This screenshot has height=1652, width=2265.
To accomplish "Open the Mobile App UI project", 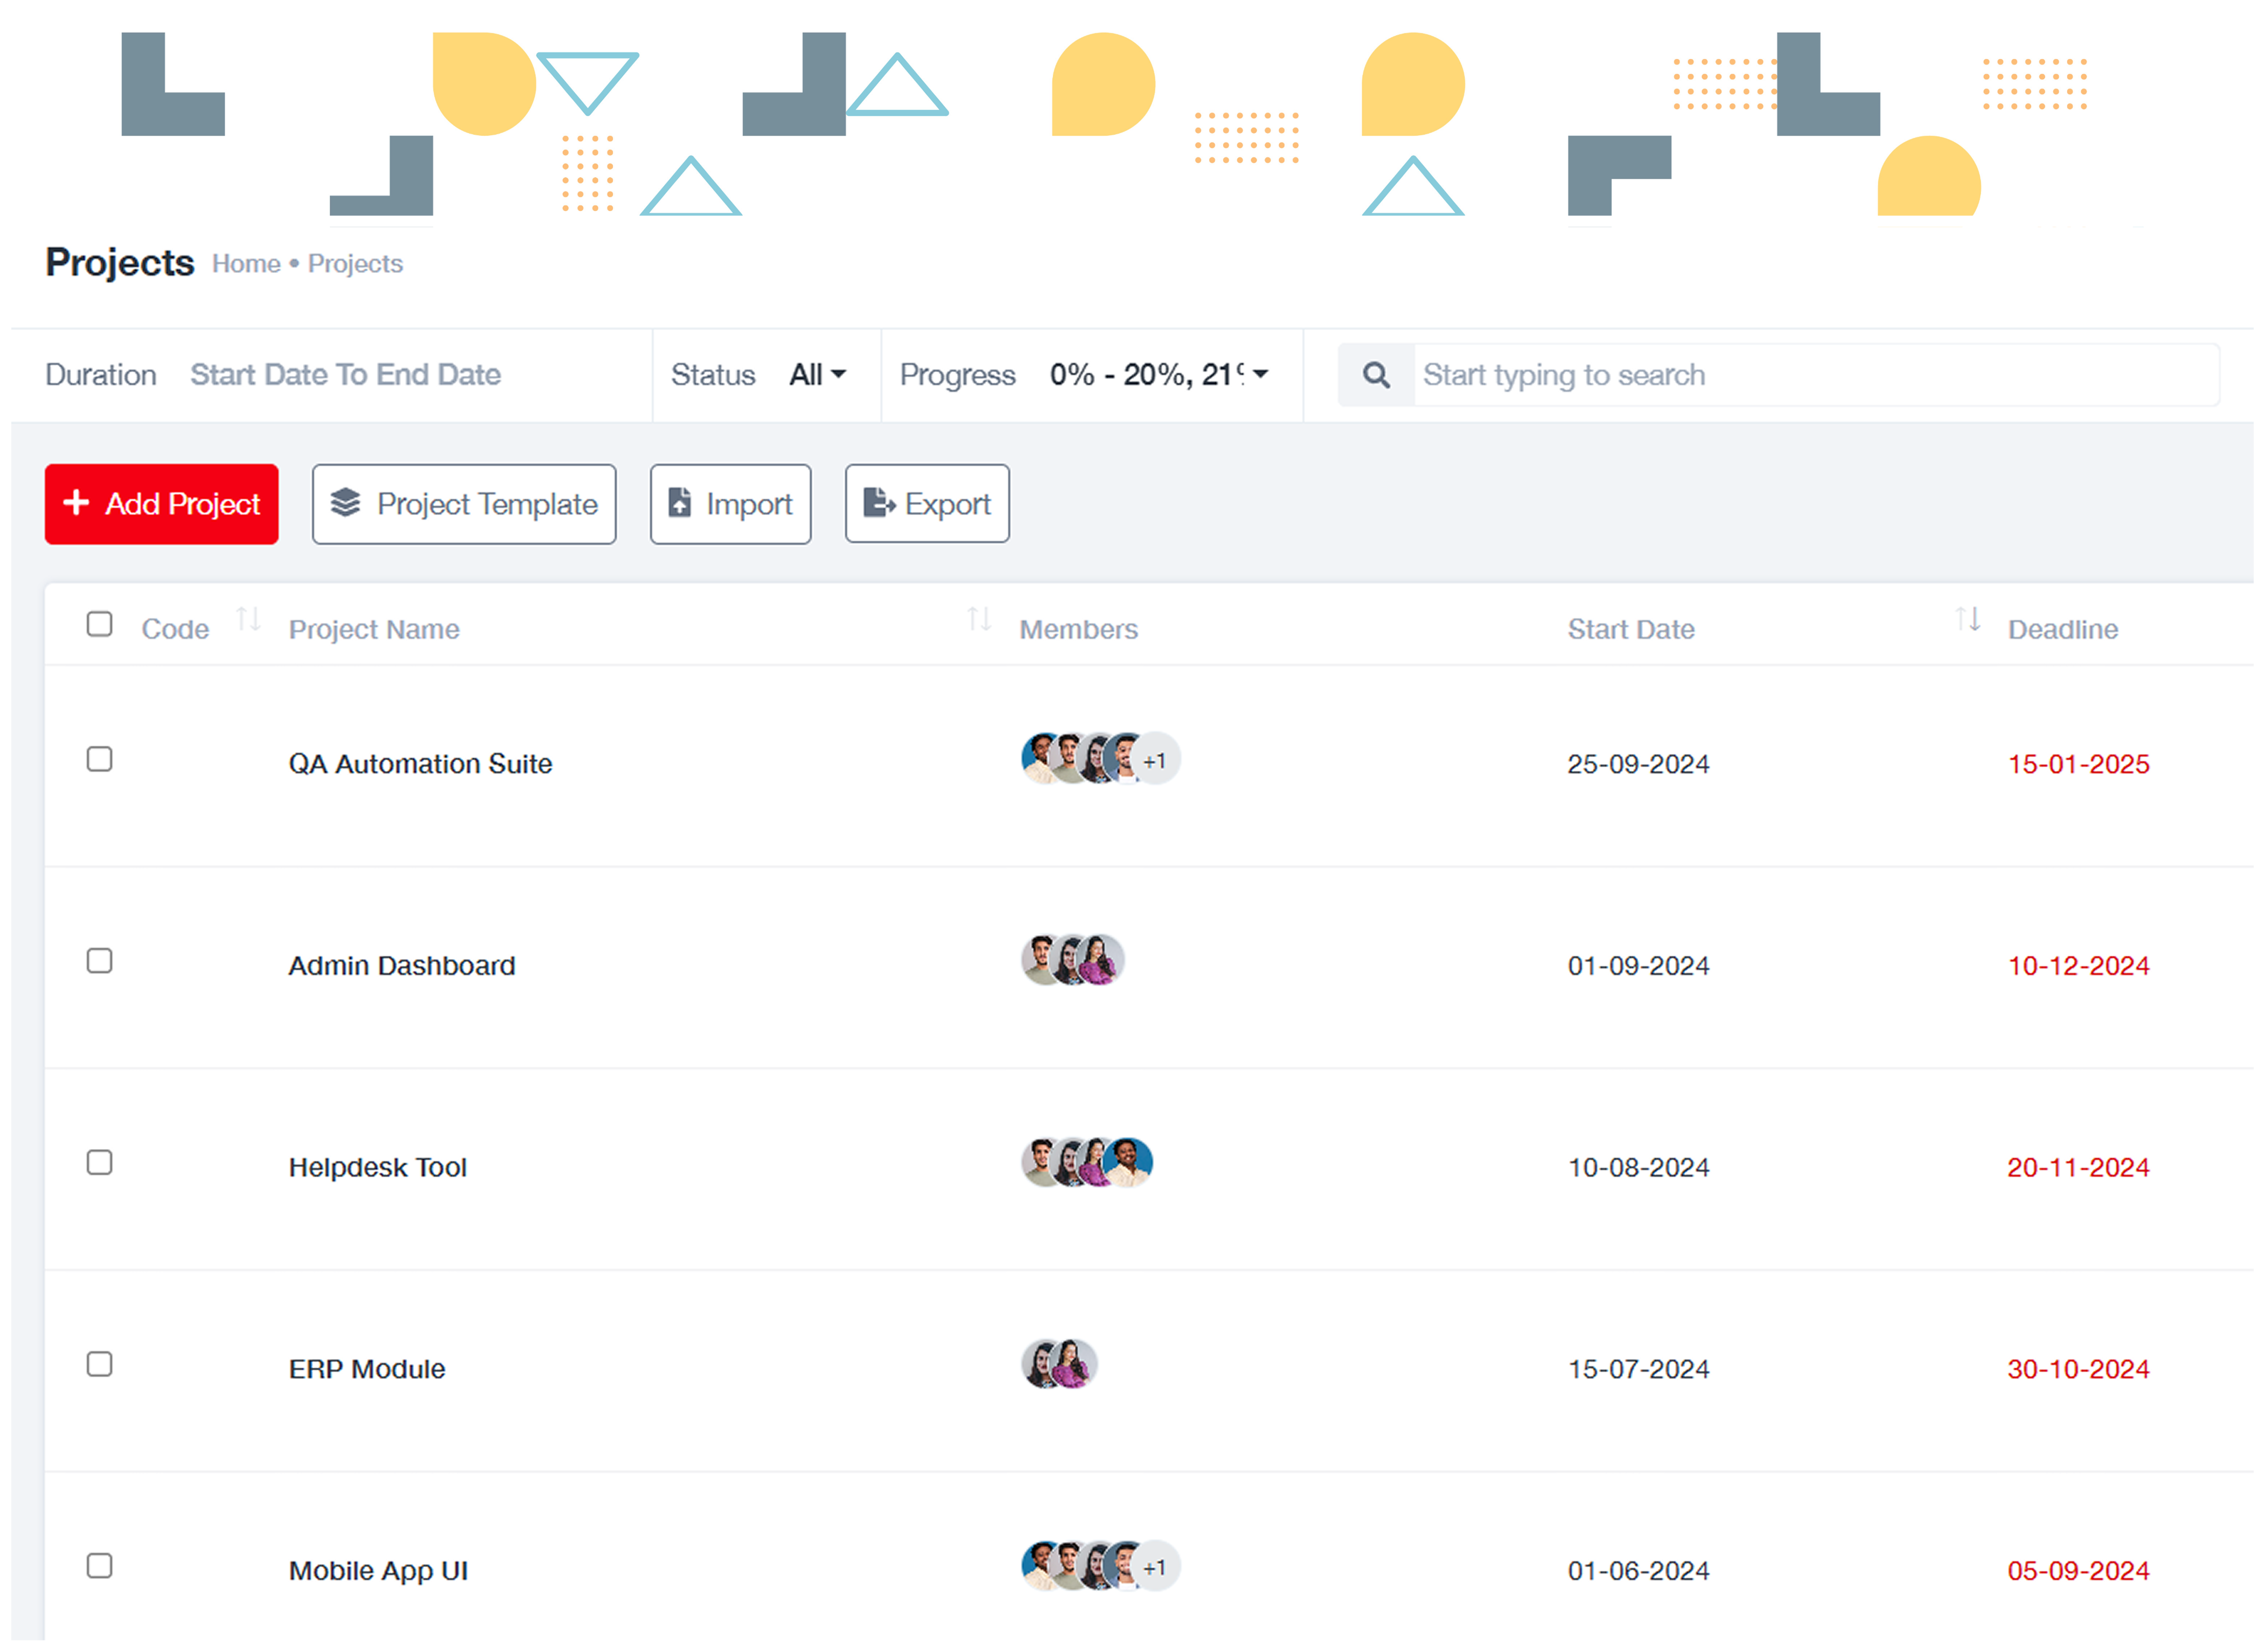I will 378,1570.
